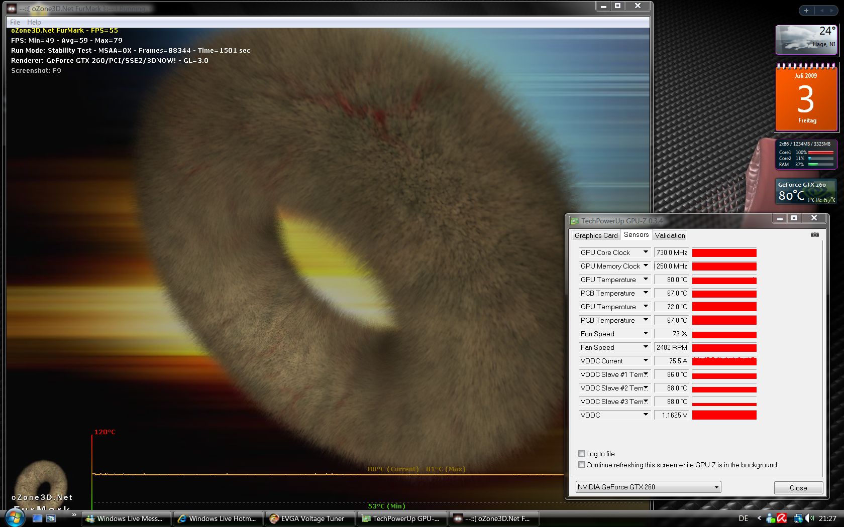Open the GPU Temperature dropdown reading 72.0 °C
Viewport: 844px width, 527px height.
coord(646,307)
